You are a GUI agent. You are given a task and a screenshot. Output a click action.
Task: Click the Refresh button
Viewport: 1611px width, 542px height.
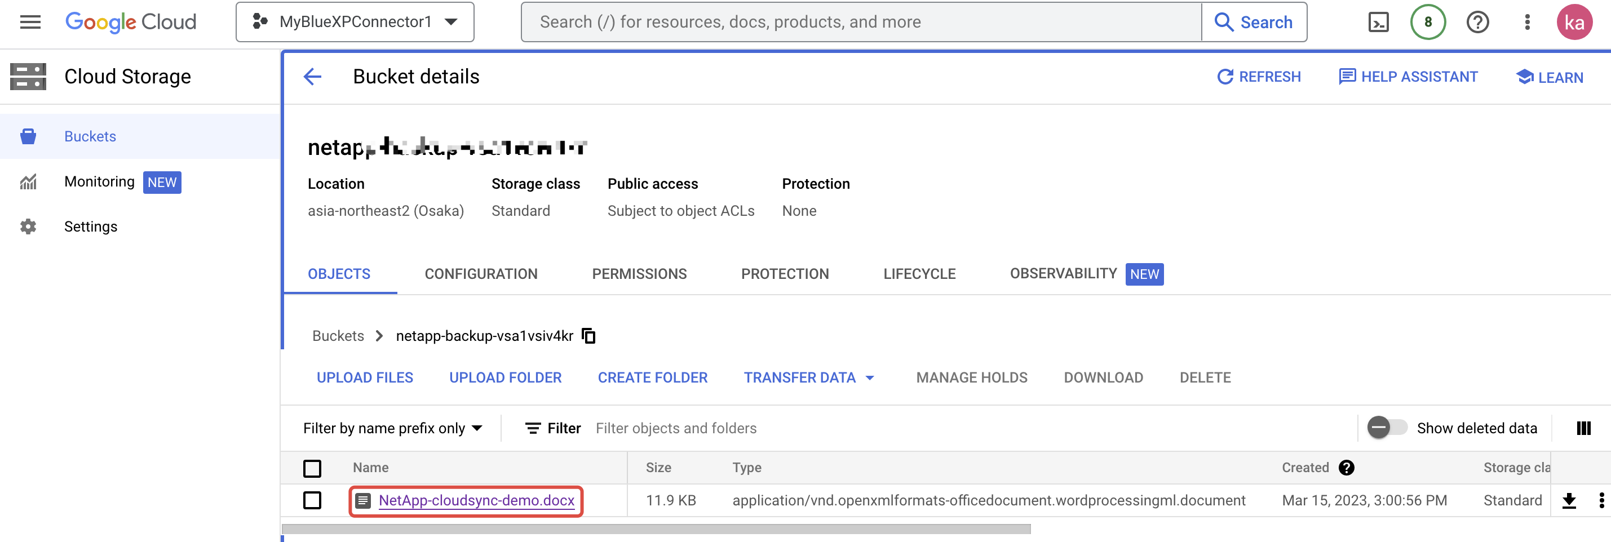pyautogui.click(x=1259, y=77)
